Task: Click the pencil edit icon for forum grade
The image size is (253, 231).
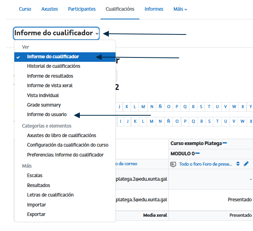Action: [246, 164]
